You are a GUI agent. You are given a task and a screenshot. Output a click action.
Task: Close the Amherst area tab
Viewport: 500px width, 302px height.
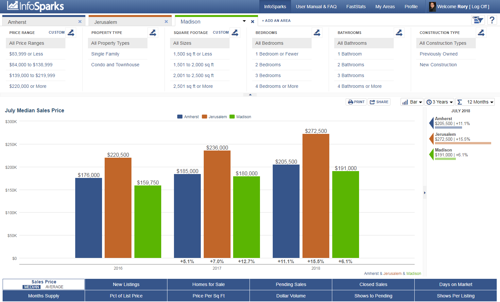pyautogui.click(x=80, y=22)
